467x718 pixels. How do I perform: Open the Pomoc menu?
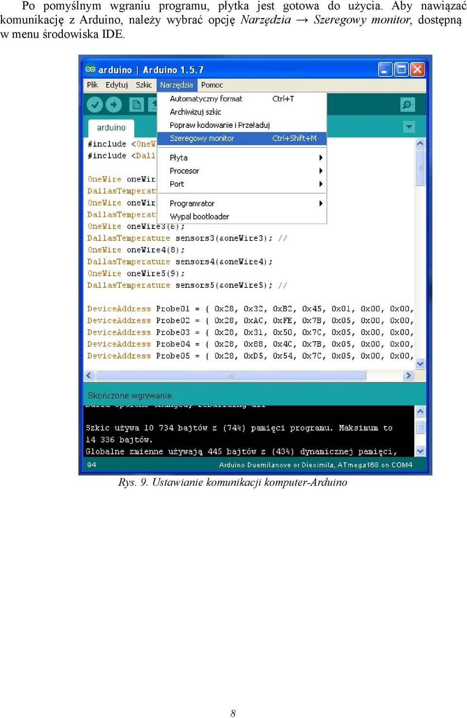(212, 85)
